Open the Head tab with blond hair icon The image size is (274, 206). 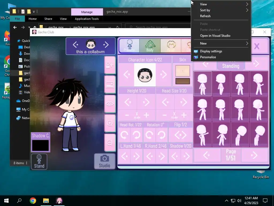(x=170, y=46)
